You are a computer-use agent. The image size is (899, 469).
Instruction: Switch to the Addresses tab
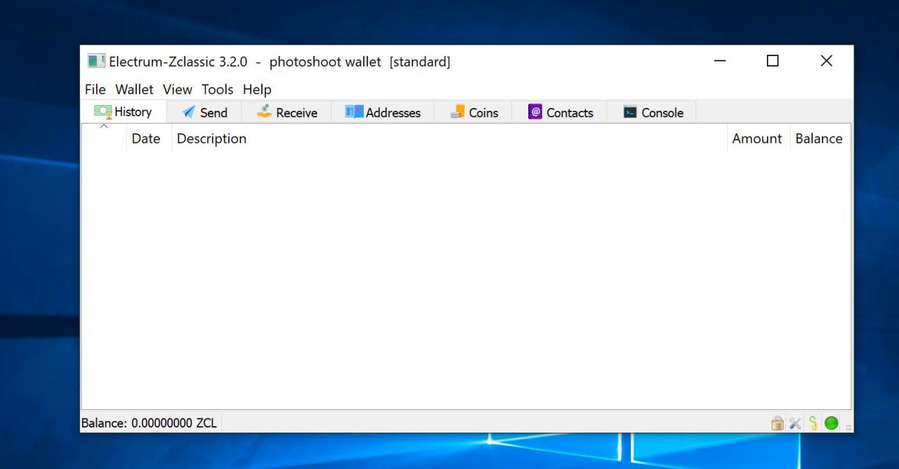click(x=383, y=112)
